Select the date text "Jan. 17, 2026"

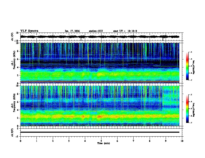coord(72,31)
